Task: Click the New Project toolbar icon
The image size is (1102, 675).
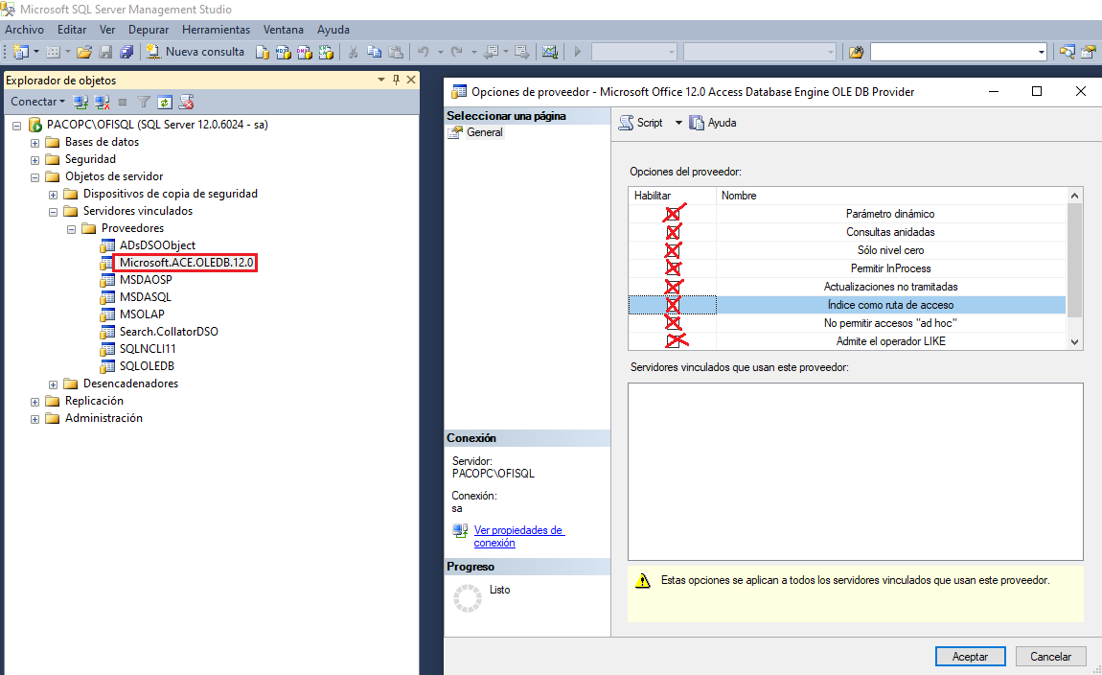Action: click(x=21, y=52)
